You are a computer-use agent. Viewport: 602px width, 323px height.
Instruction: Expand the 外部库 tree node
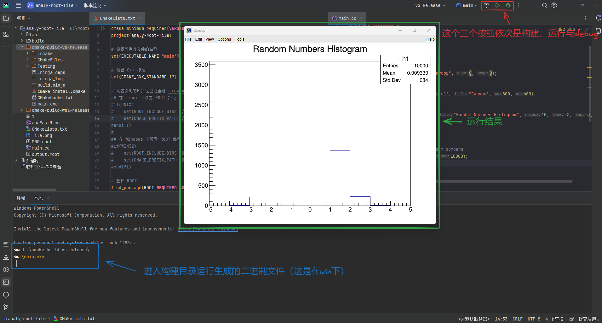point(16,160)
